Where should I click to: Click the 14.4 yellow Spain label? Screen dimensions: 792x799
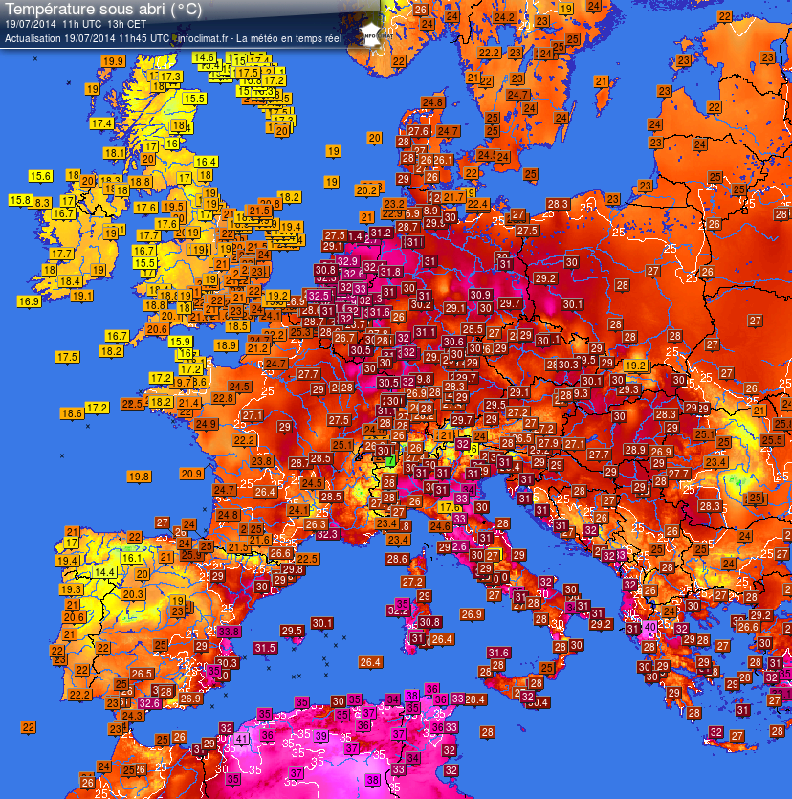pyautogui.click(x=104, y=571)
